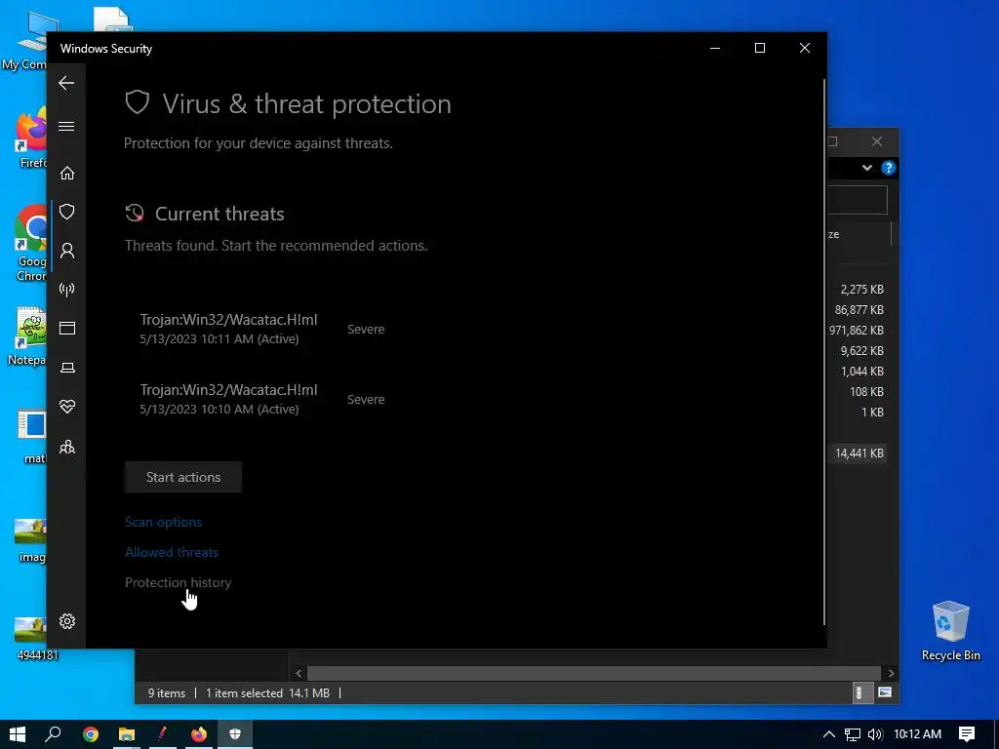The image size is (999, 749).
Task: Open Firewall & network protection antenna icon
Action: point(67,290)
